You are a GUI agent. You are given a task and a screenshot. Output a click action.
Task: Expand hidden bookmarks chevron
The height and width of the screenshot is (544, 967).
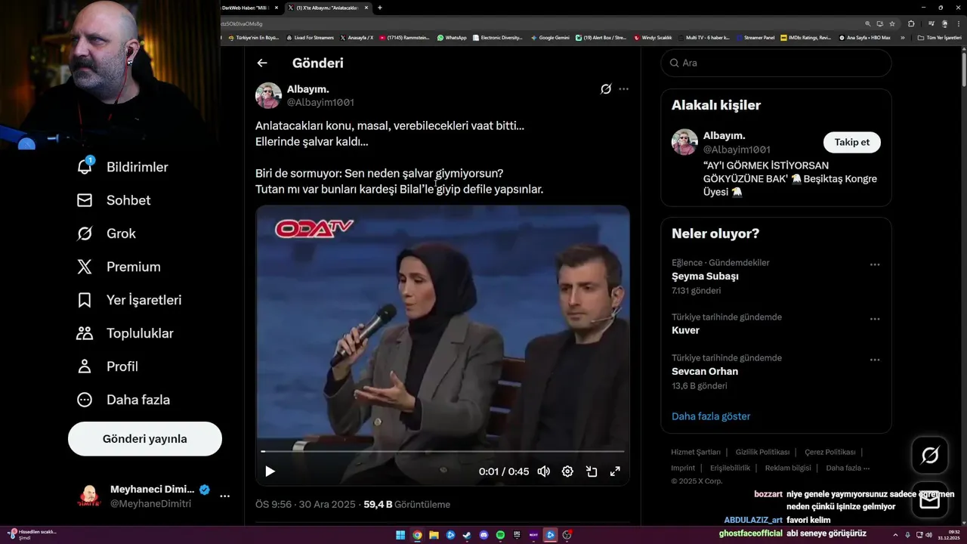902,37
